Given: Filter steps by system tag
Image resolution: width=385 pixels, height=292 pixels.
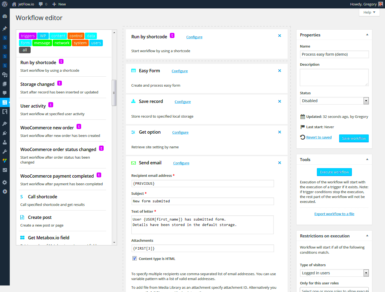Looking at the screenshot, I should click(x=80, y=43).
